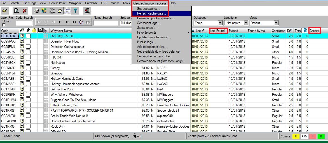Go to next record with play arrow
328x143 pixels.
point(60,22)
